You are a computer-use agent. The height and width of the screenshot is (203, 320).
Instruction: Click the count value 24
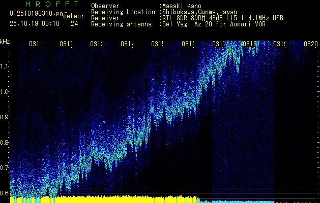(74, 24)
